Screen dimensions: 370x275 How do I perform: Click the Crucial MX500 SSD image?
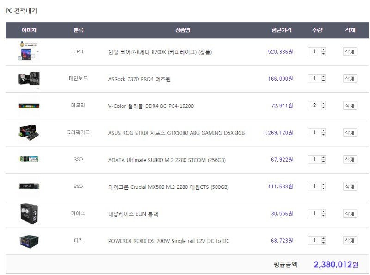point(29,187)
